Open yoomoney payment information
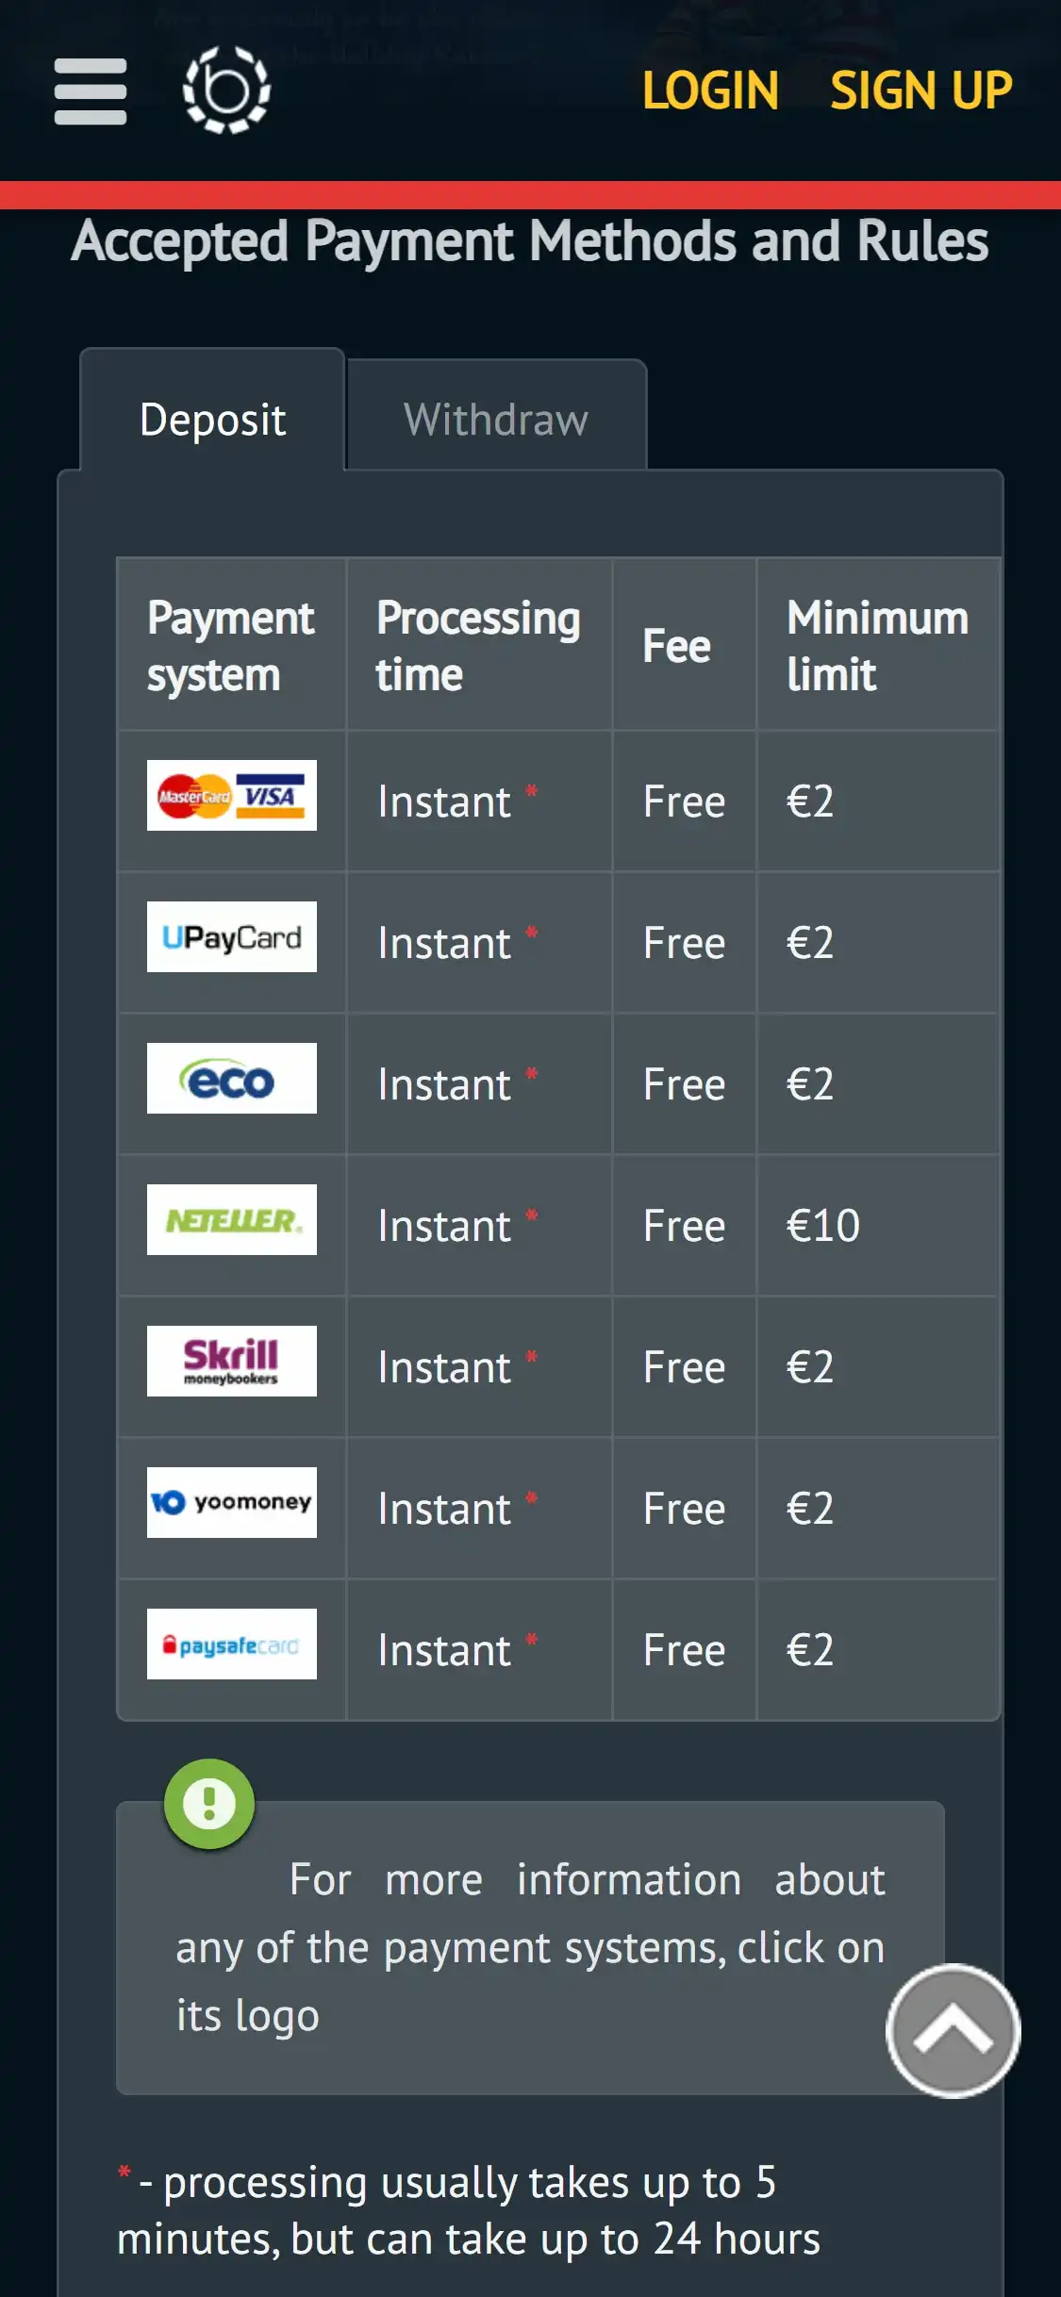This screenshot has width=1061, height=2297. click(232, 1503)
